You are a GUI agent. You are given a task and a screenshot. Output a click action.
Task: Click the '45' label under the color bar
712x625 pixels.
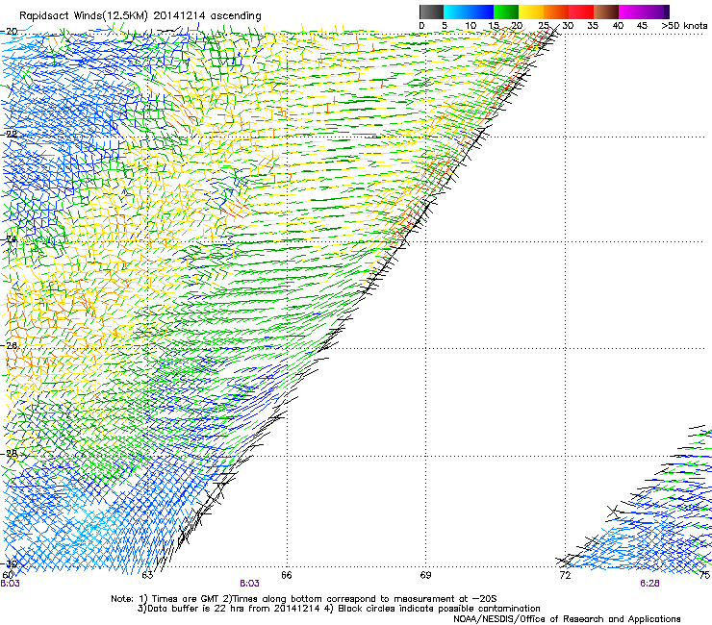point(642,26)
